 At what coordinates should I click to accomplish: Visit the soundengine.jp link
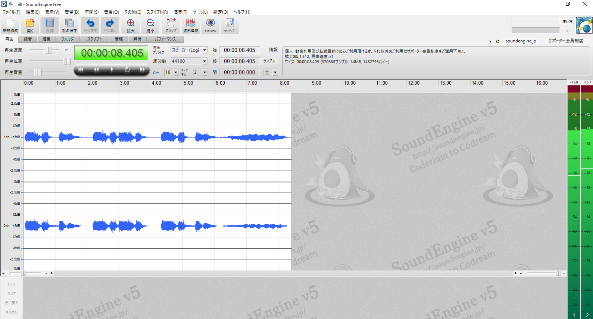521,41
